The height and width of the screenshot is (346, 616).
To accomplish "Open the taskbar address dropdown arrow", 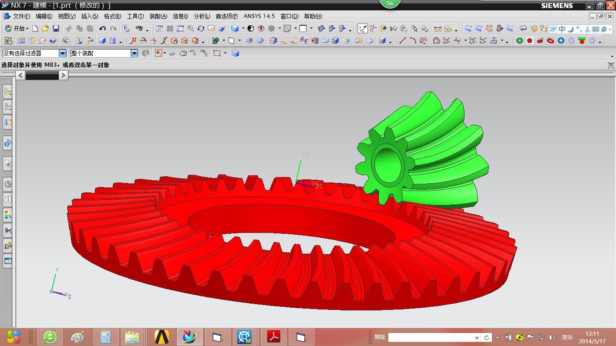I will click(477, 337).
